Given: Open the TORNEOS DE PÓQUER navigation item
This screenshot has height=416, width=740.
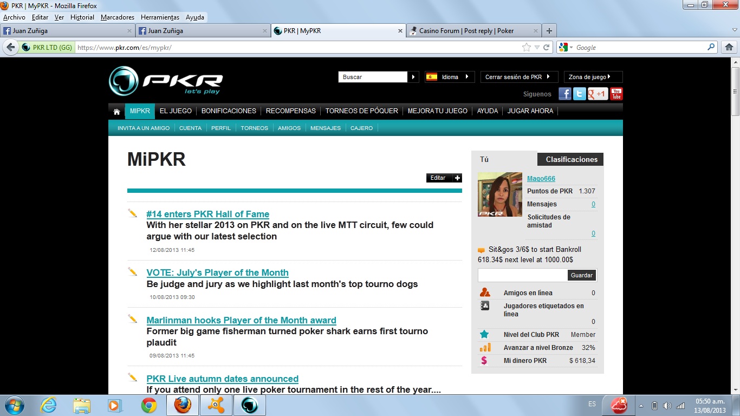Looking at the screenshot, I should (362, 111).
